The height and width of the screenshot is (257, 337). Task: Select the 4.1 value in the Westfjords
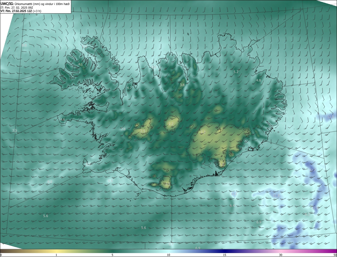pyautogui.click(x=81, y=64)
